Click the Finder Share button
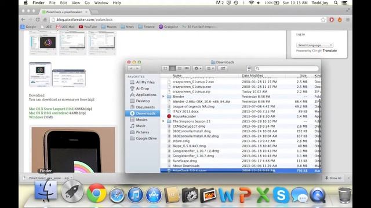 coord(223,68)
